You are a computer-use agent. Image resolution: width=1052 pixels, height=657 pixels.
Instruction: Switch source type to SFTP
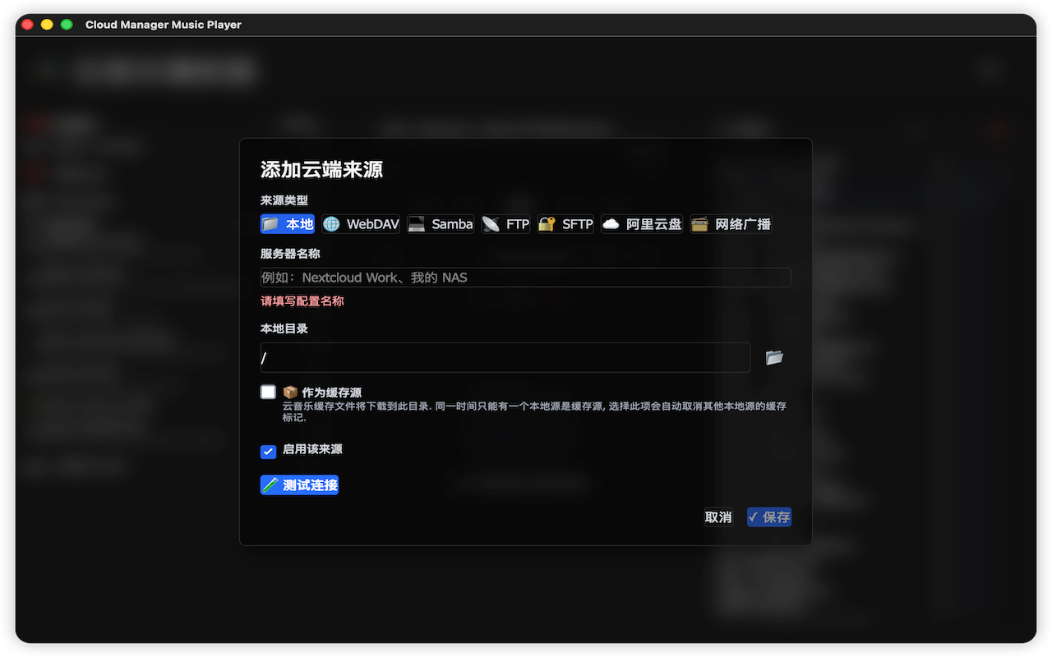pyautogui.click(x=565, y=224)
